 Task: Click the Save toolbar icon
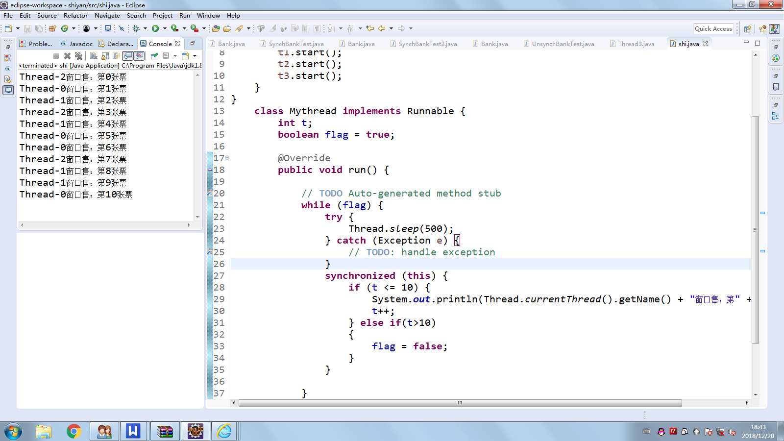pos(27,28)
